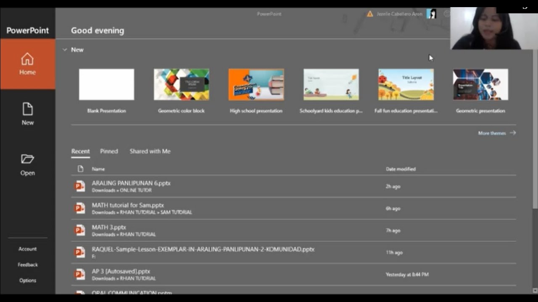Collapse the New templates section

pyautogui.click(x=65, y=49)
